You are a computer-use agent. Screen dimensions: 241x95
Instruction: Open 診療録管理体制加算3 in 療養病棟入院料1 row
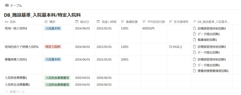(x=212, y=59)
